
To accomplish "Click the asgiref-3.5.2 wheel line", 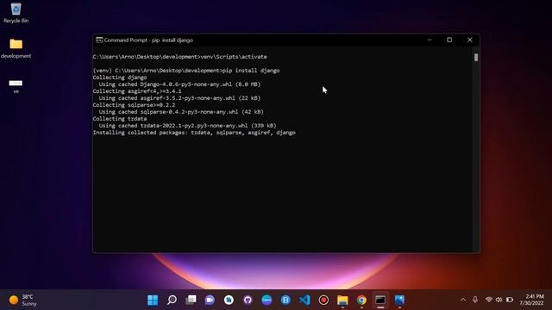I will pos(179,98).
